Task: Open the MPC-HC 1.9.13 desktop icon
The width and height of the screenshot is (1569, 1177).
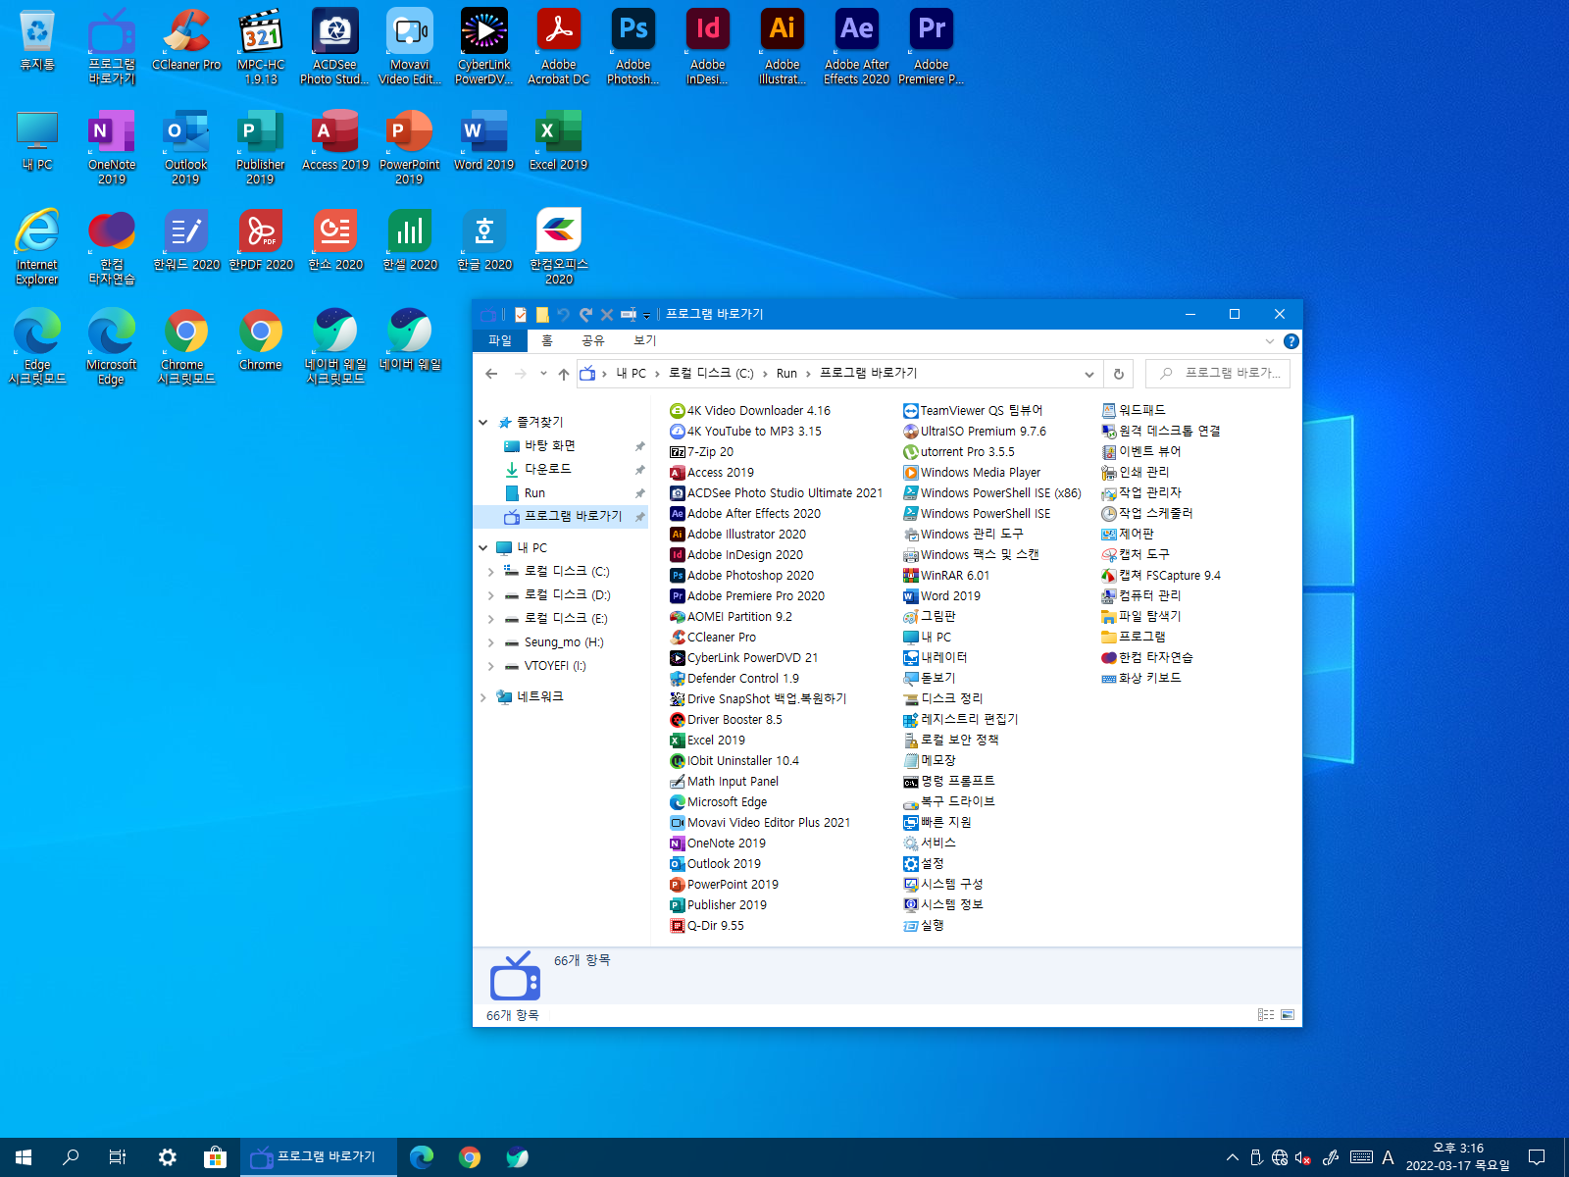Action: (261, 46)
